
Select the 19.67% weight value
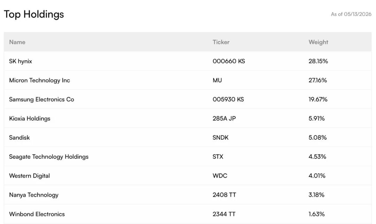tap(318, 99)
